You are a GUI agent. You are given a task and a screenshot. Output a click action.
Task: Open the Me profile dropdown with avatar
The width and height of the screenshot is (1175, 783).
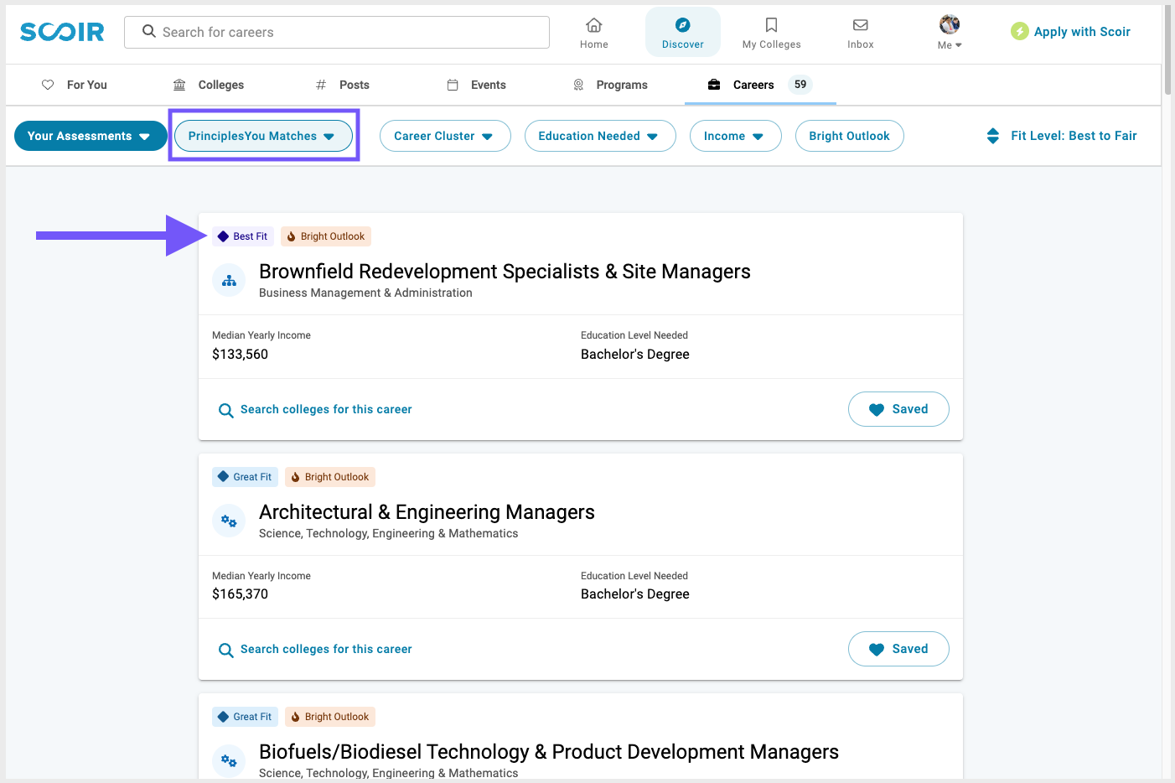click(948, 31)
